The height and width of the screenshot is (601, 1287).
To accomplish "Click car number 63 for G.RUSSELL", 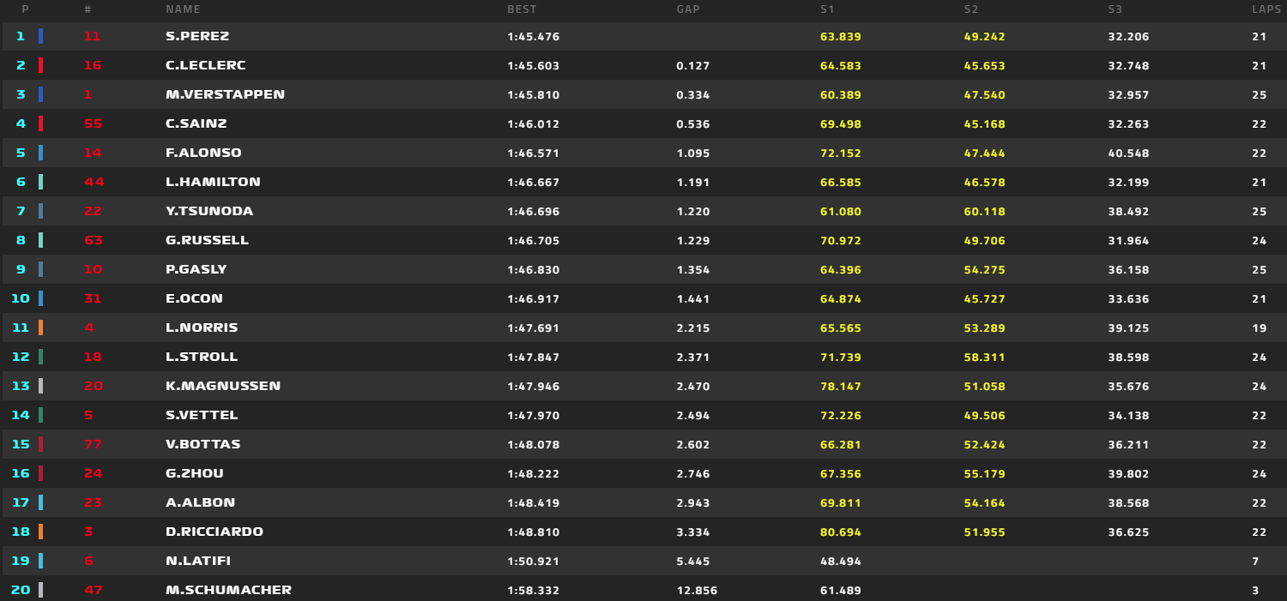I will coord(94,240).
